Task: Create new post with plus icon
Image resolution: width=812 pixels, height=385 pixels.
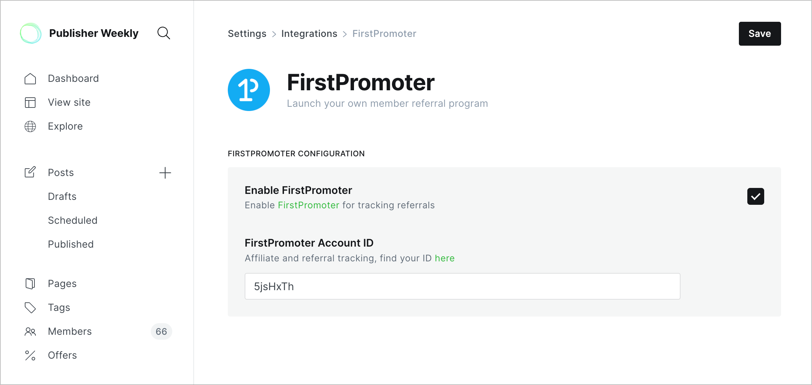Action: pos(165,173)
